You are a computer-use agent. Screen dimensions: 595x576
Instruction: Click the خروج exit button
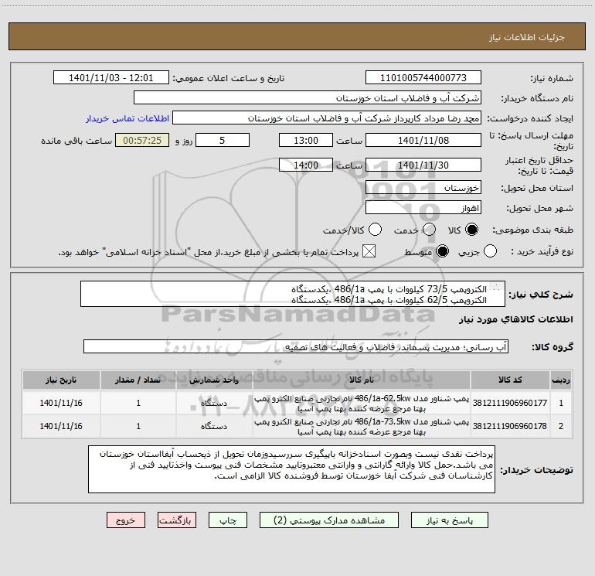[126, 520]
